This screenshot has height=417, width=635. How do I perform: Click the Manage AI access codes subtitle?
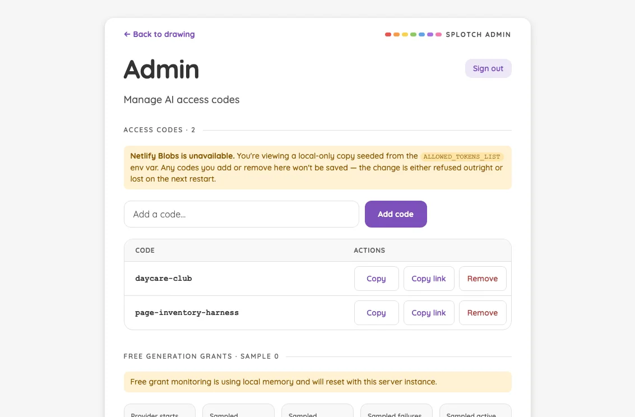[x=182, y=100]
